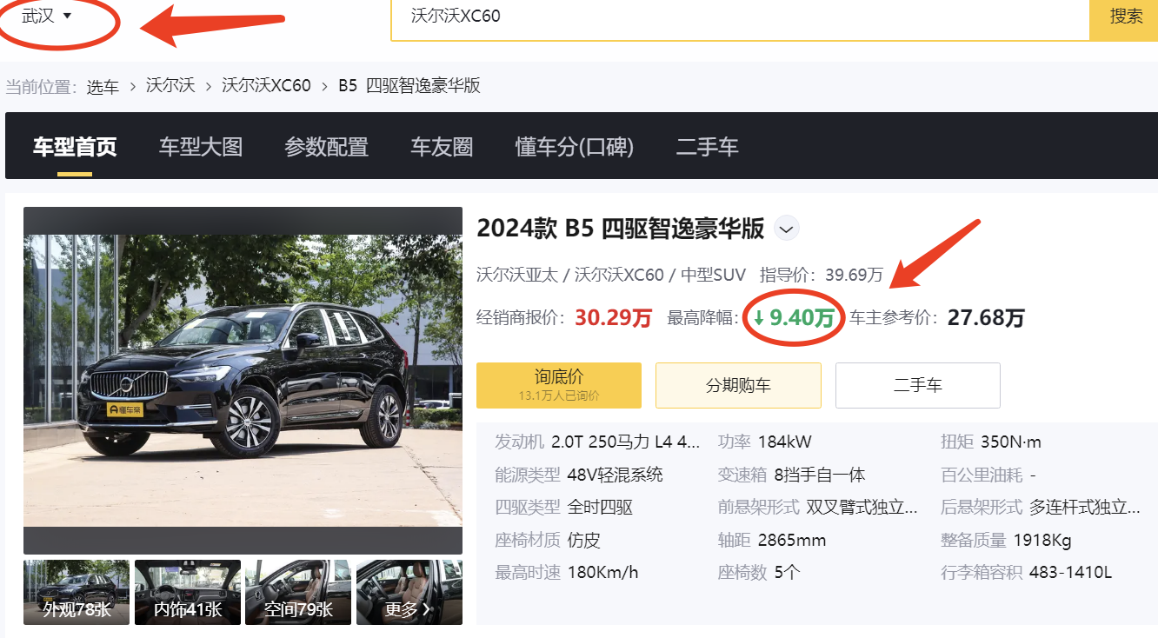Click gearbox value 8挡手自一体

pos(820,475)
